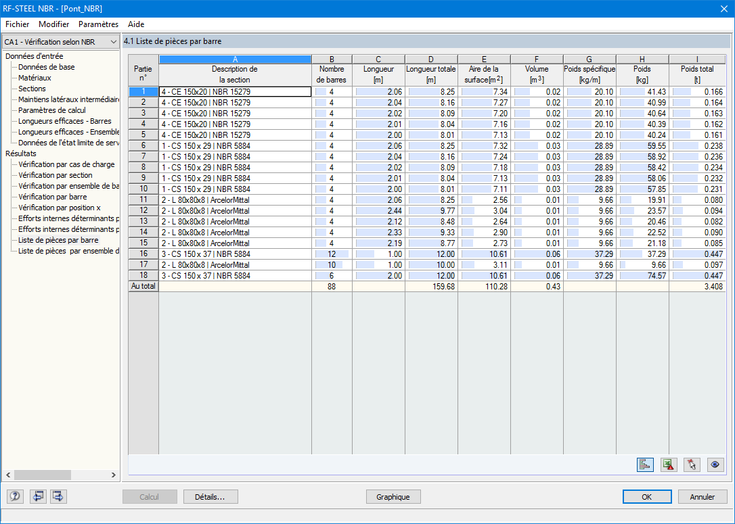
Task: Select Longueurs efficaces - Barres tree item
Action: click(65, 121)
